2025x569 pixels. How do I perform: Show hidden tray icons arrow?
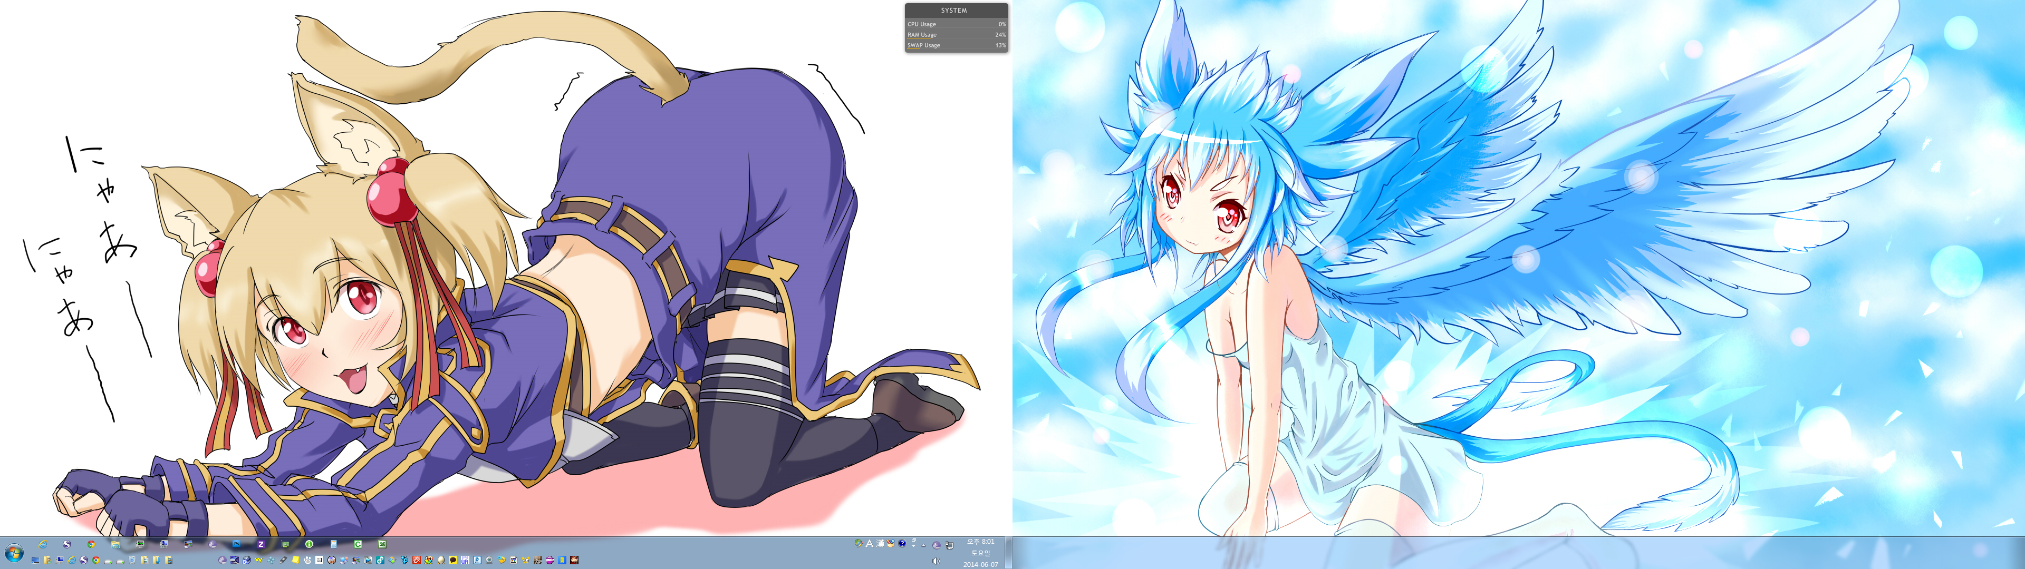point(924,546)
